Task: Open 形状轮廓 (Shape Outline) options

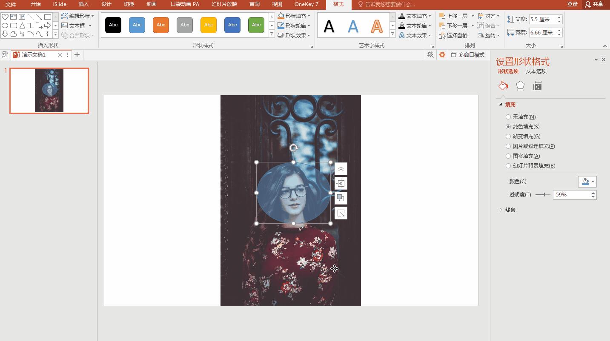Action: pos(294,26)
